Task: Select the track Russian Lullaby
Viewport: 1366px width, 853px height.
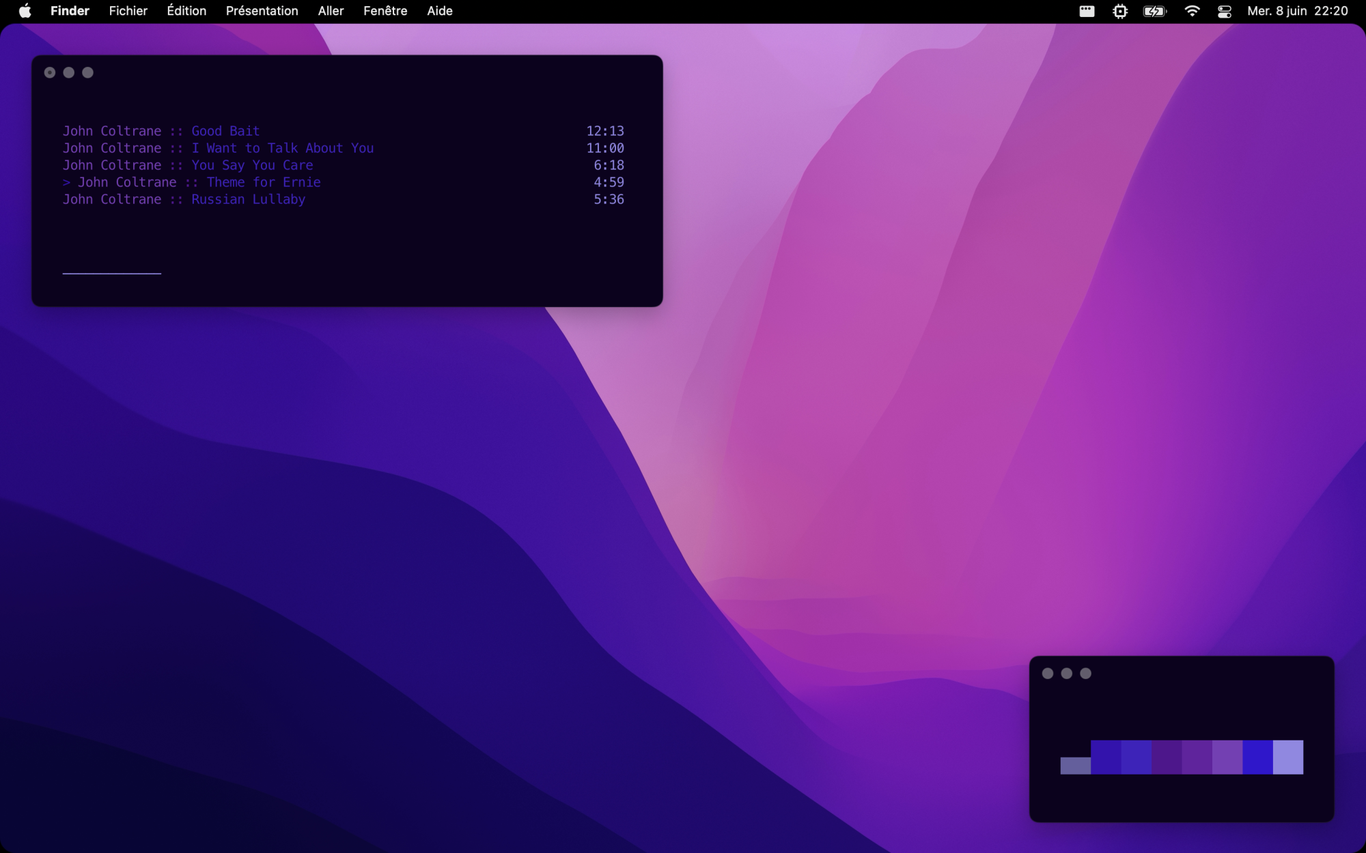Action: (x=248, y=199)
